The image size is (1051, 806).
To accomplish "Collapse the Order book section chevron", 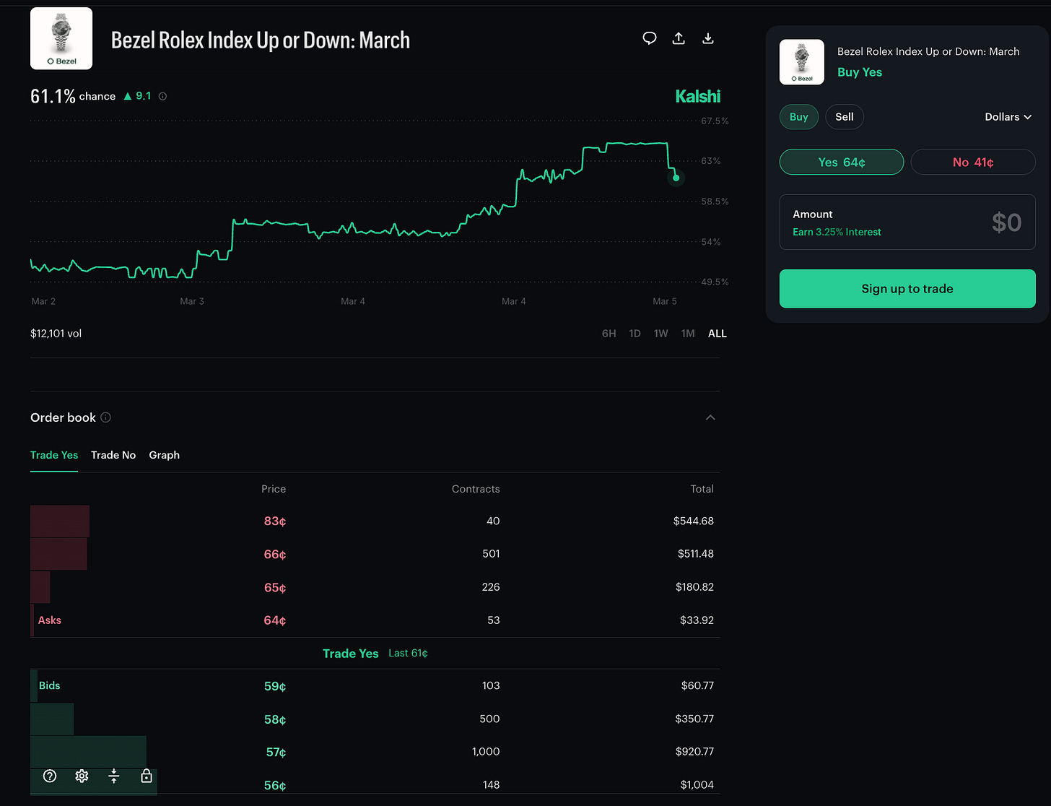I will coord(710,417).
